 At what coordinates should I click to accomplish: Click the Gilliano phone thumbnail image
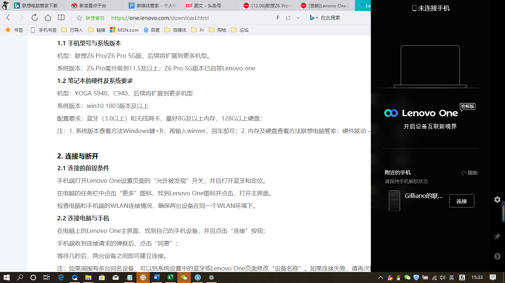[394, 201]
